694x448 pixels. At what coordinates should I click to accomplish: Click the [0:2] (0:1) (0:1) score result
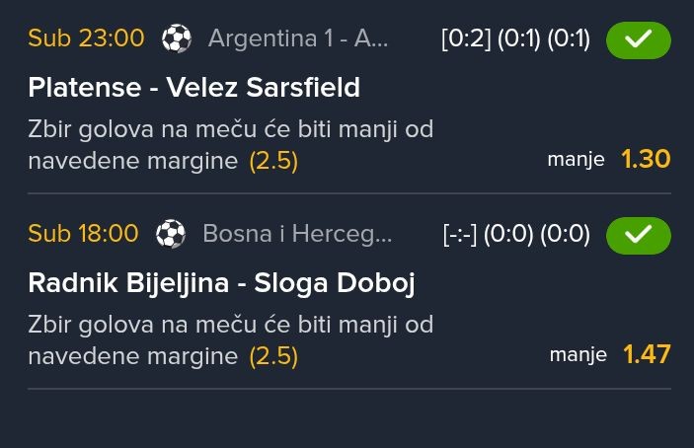515,39
